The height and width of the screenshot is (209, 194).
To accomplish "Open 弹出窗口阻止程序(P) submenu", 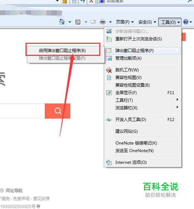I will (143, 51).
